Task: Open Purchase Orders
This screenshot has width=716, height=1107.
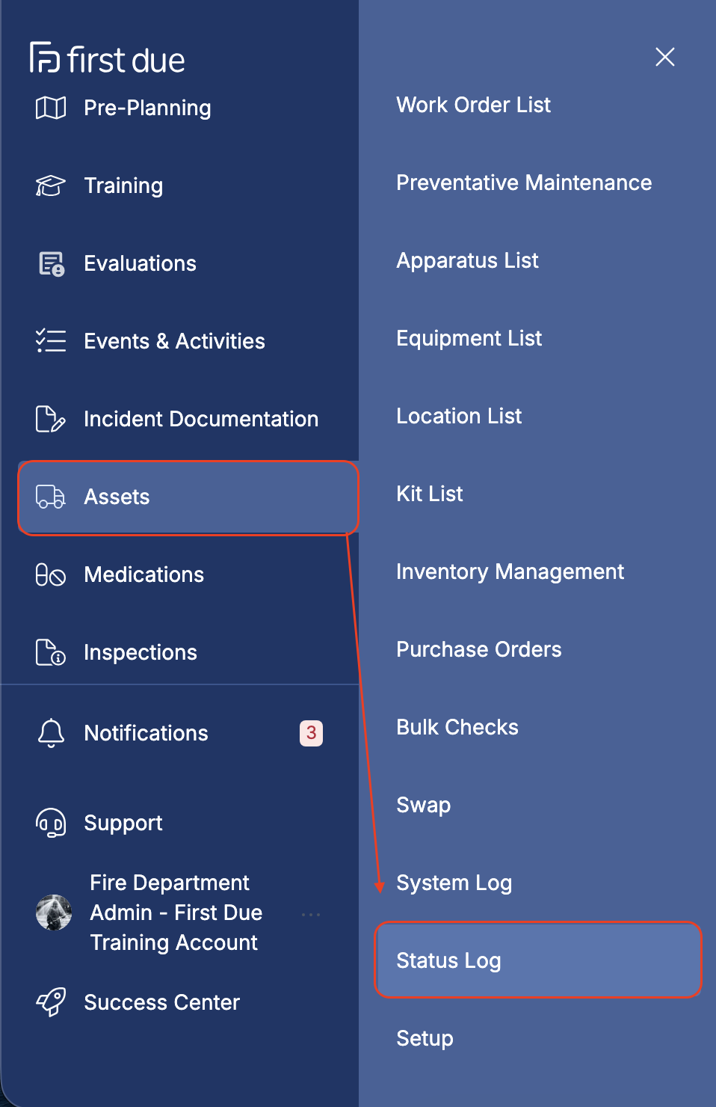Action: point(478,649)
